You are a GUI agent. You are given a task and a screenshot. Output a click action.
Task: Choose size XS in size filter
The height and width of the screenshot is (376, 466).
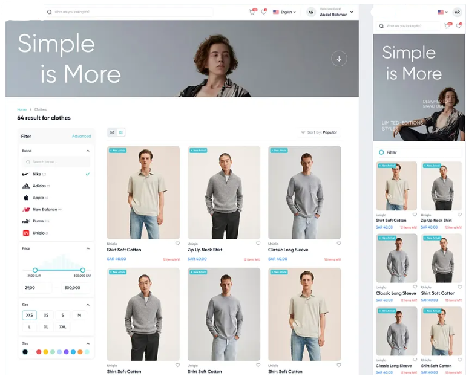click(46, 315)
